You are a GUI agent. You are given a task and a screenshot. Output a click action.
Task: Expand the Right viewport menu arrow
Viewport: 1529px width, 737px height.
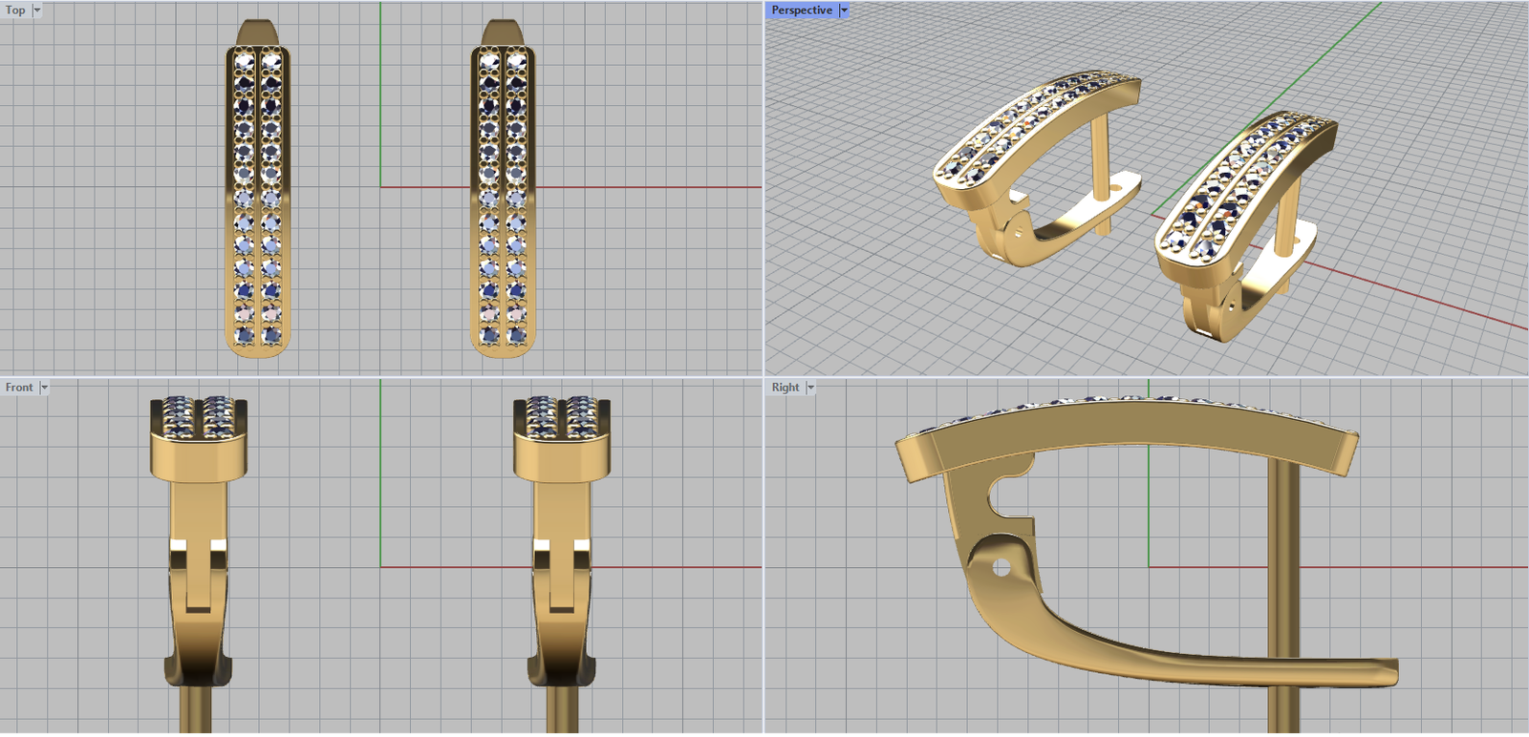[x=810, y=388]
